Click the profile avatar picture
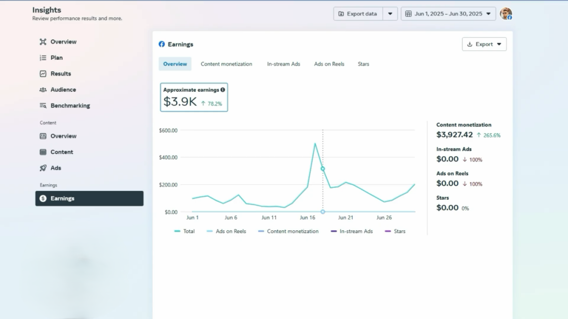Viewport: 568px width, 319px height. coord(505,14)
